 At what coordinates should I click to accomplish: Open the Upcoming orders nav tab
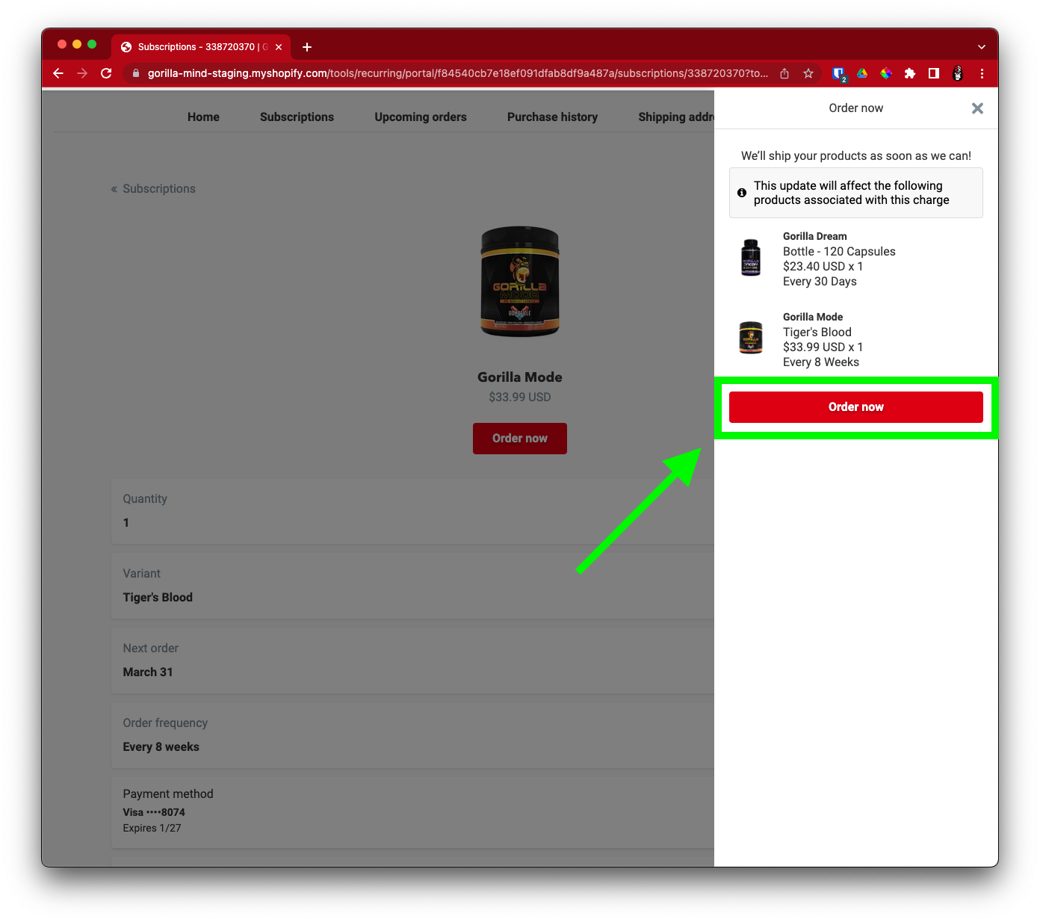click(420, 117)
